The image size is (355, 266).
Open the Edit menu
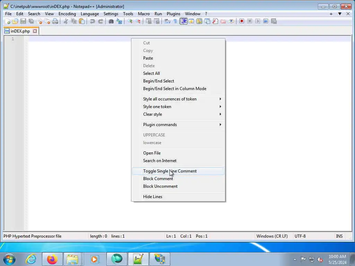point(20,14)
